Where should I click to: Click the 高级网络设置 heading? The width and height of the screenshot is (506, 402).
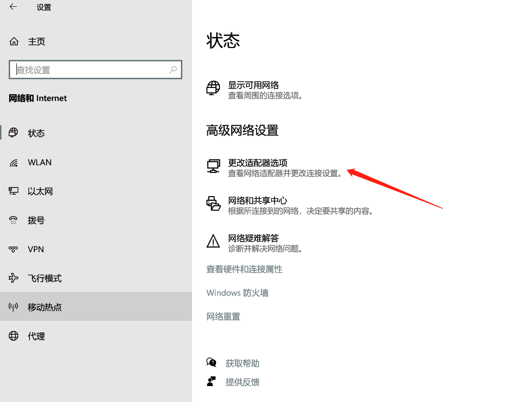click(x=242, y=130)
